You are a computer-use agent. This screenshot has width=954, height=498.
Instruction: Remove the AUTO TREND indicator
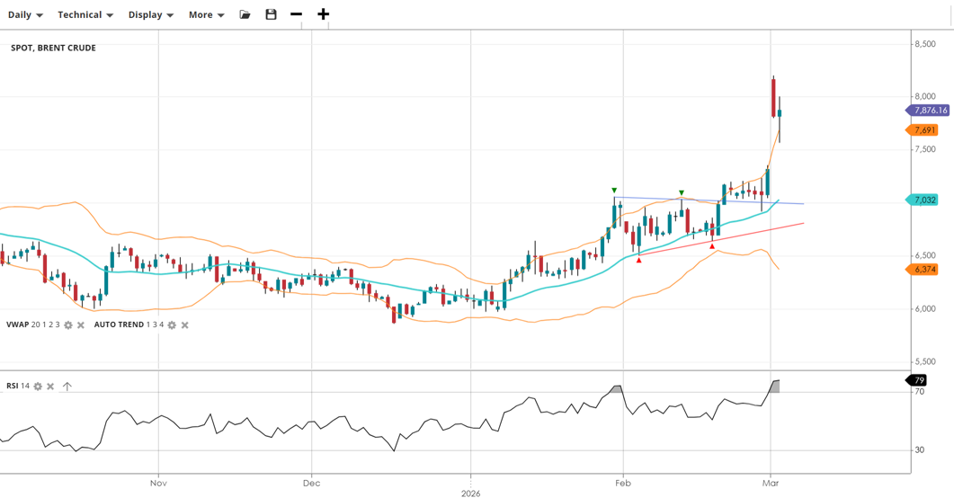pyautogui.click(x=185, y=325)
